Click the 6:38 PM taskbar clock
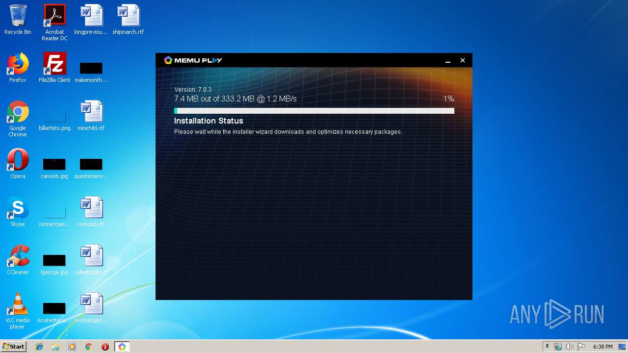628x353 pixels. (602, 347)
